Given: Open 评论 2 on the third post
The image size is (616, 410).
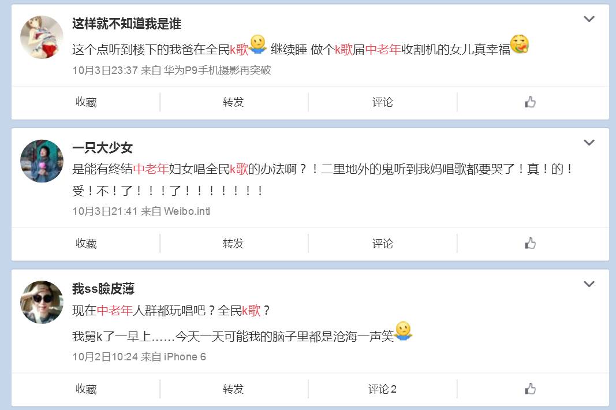Looking at the screenshot, I should coord(382,389).
